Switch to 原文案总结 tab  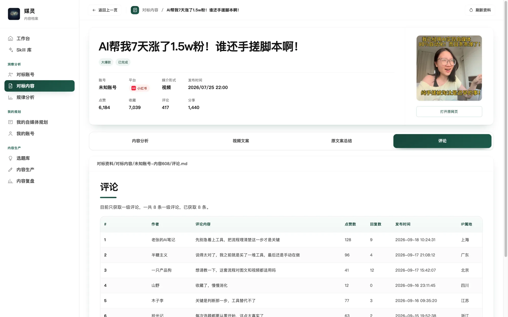pos(341,141)
